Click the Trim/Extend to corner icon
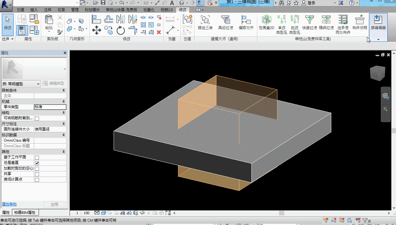 click(133, 30)
